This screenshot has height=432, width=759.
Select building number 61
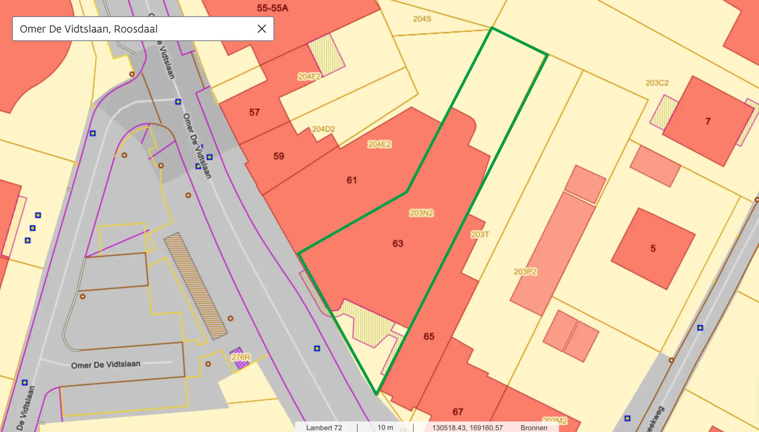[x=352, y=180]
